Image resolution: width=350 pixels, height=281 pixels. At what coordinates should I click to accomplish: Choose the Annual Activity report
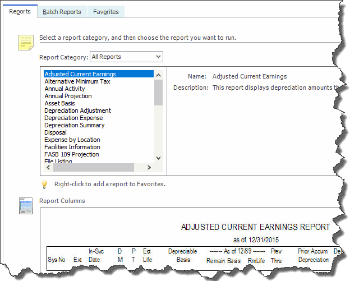coord(65,89)
